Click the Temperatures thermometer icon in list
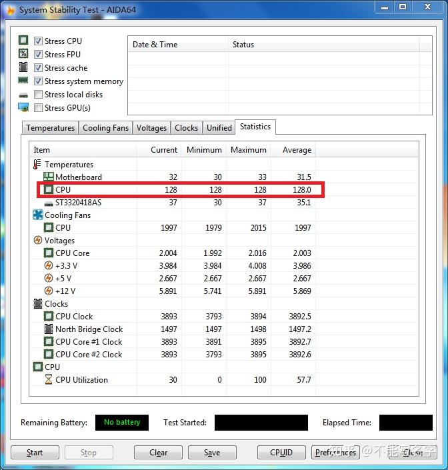 37,164
